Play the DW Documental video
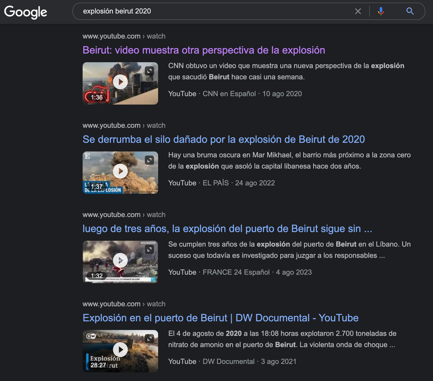 pyautogui.click(x=120, y=350)
